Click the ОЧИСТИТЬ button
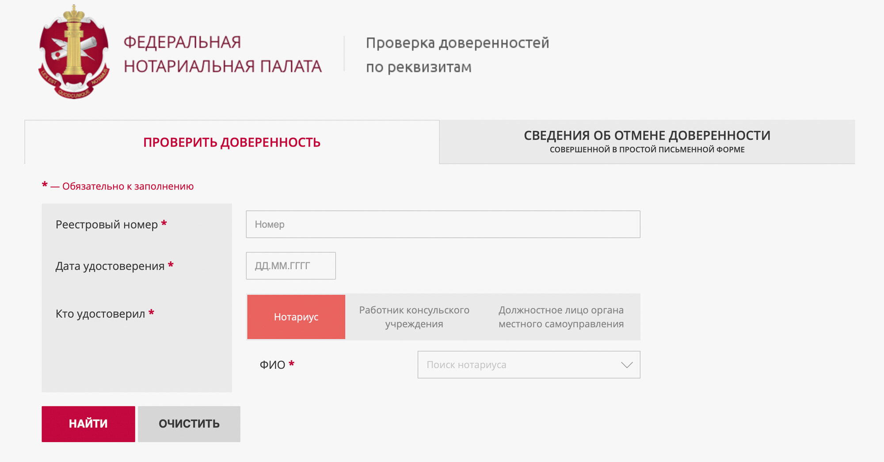Viewport: 884px width, 462px height. tap(189, 424)
